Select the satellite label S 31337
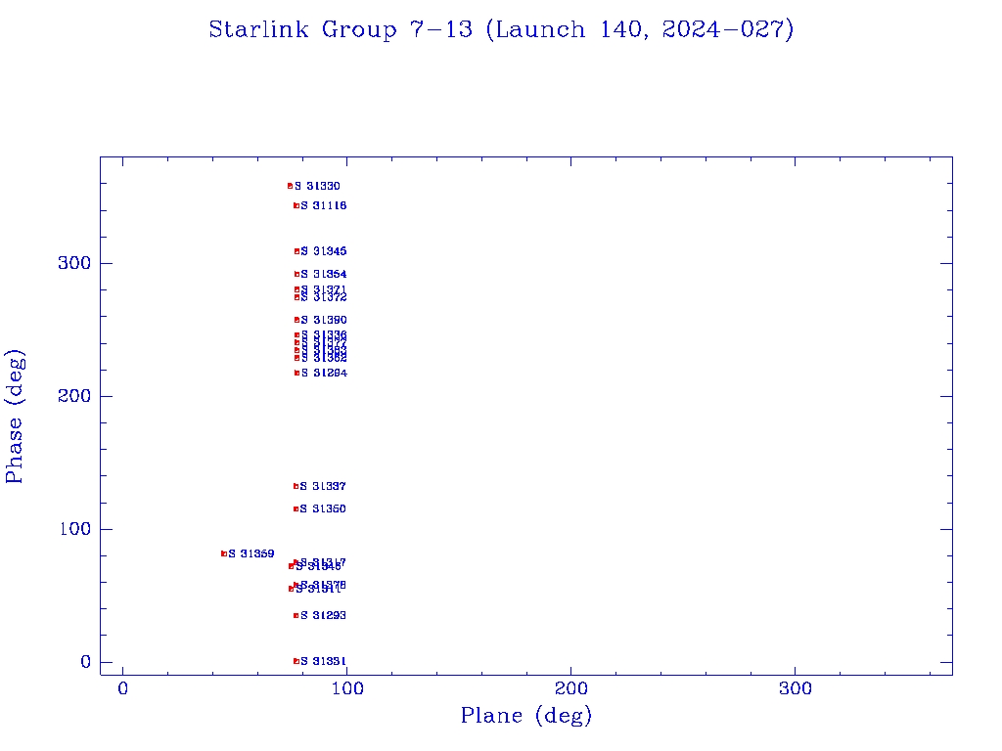Viewport: 1002px width, 751px height. pyautogui.click(x=323, y=487)
